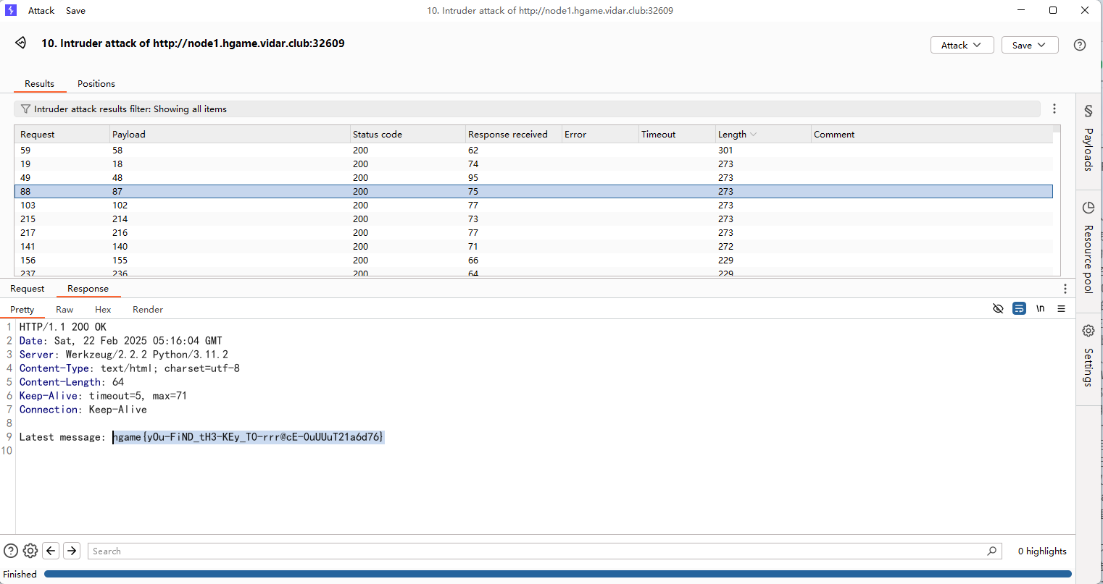This screenshot has height=584, width=1103.
Task: Toggle line wrap in response viewer
Action: (x=1019, y=309)
